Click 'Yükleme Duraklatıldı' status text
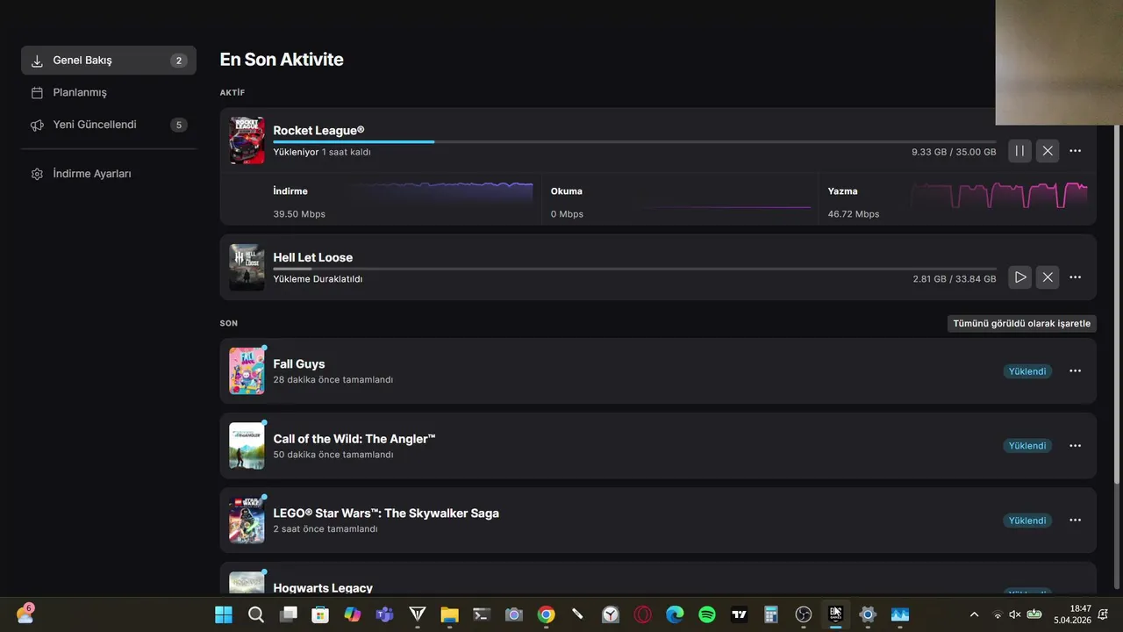 point(318,279)
